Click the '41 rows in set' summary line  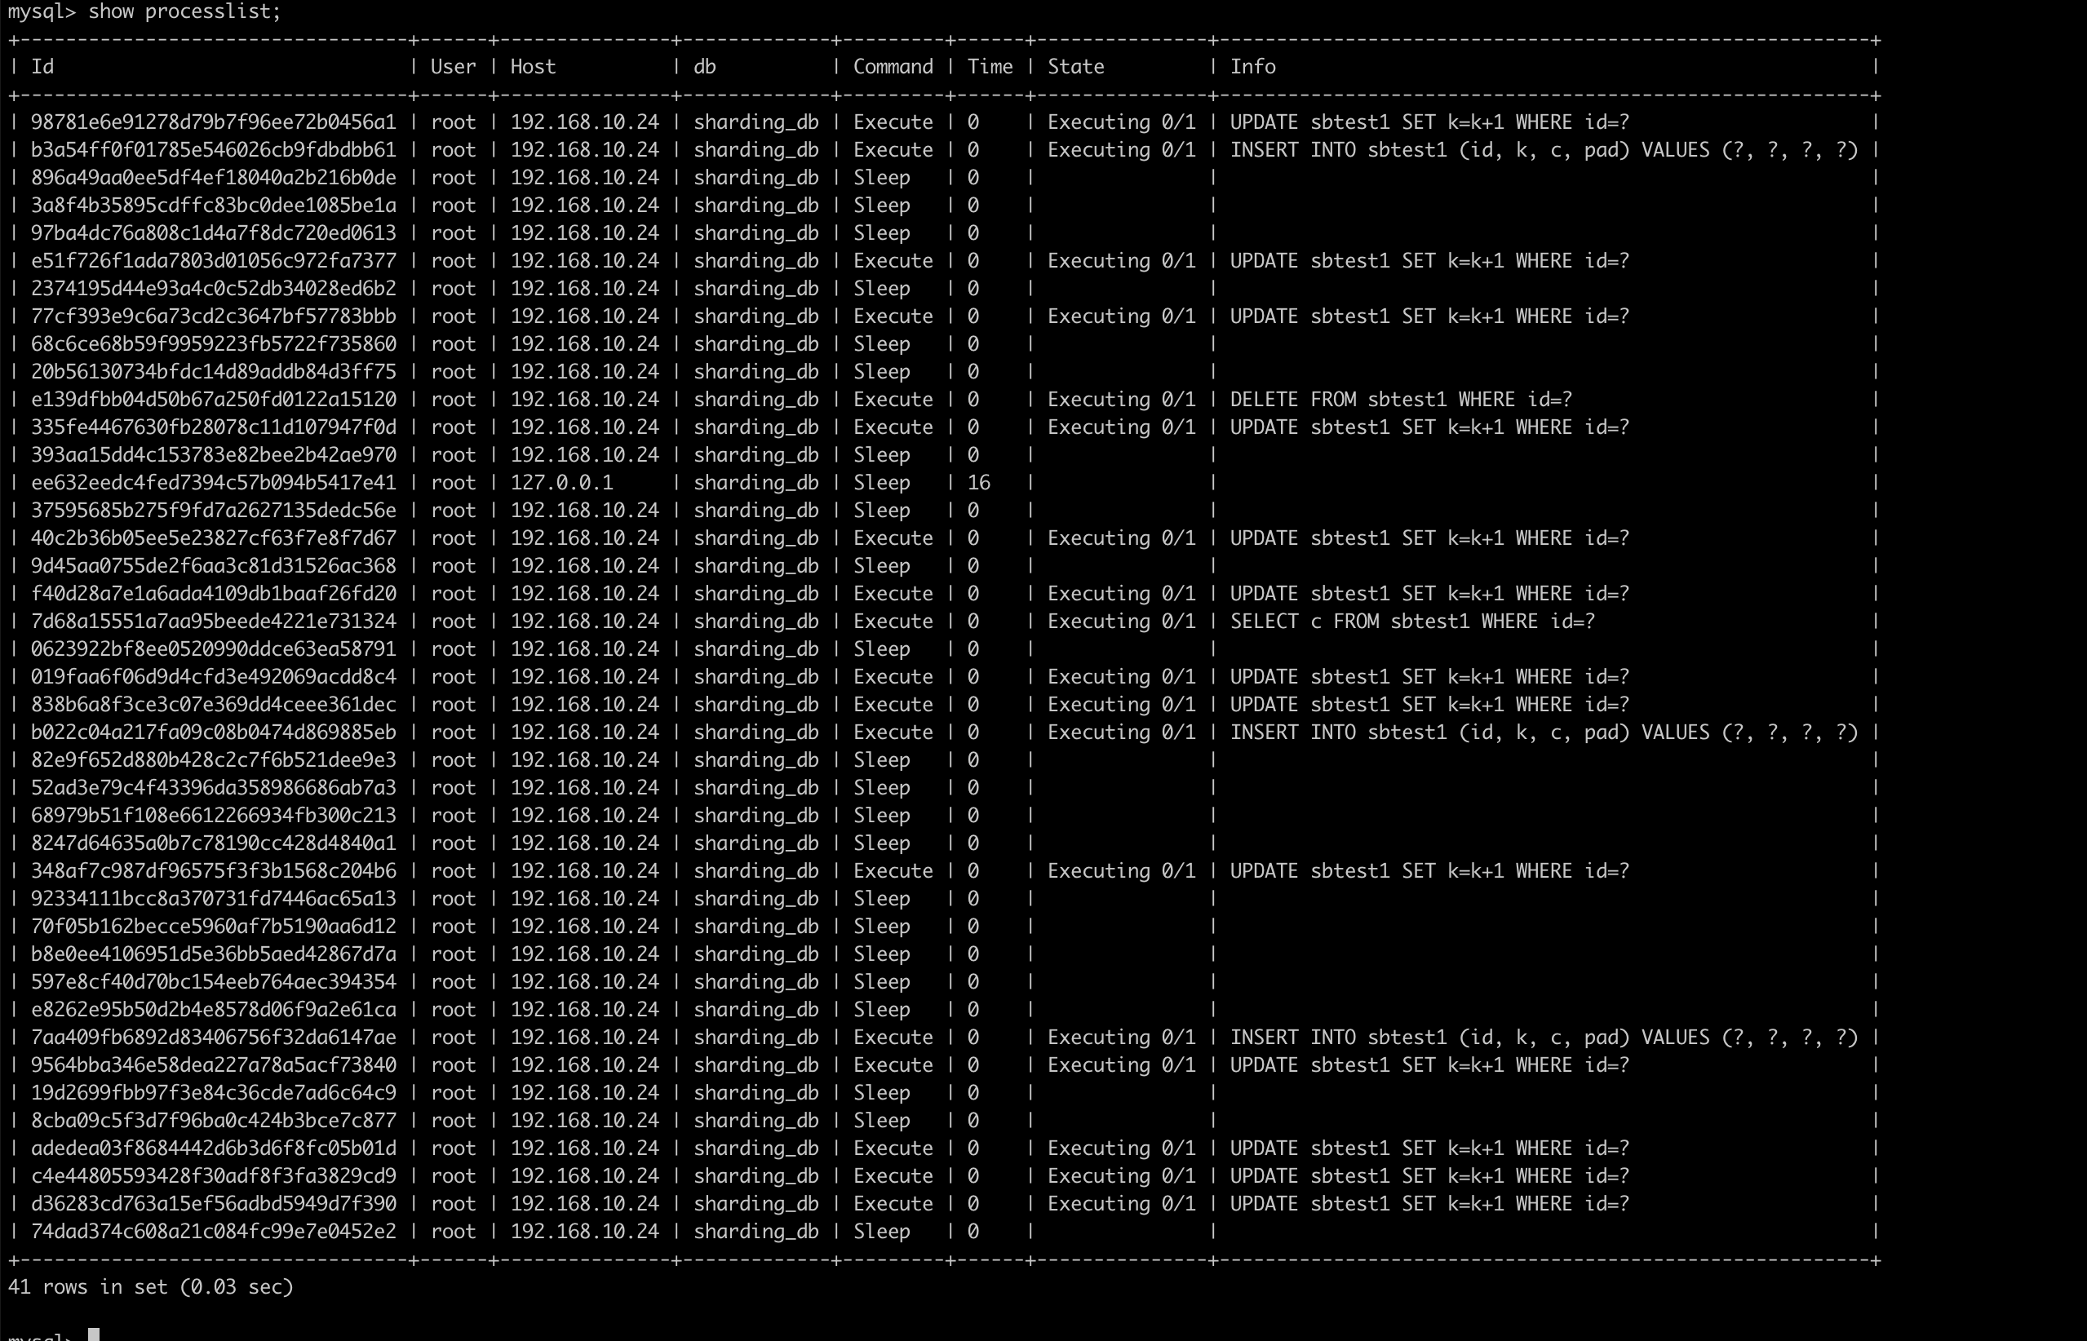pyautogui.click(x=151, y=1287)
